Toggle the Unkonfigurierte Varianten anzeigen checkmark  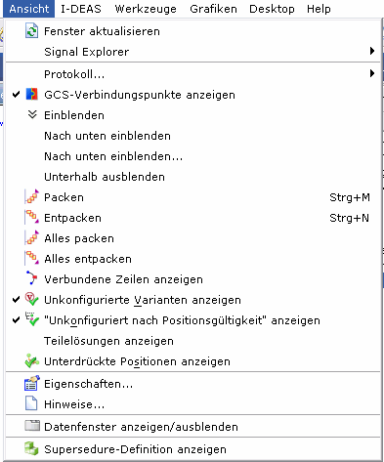click(16, 300)
